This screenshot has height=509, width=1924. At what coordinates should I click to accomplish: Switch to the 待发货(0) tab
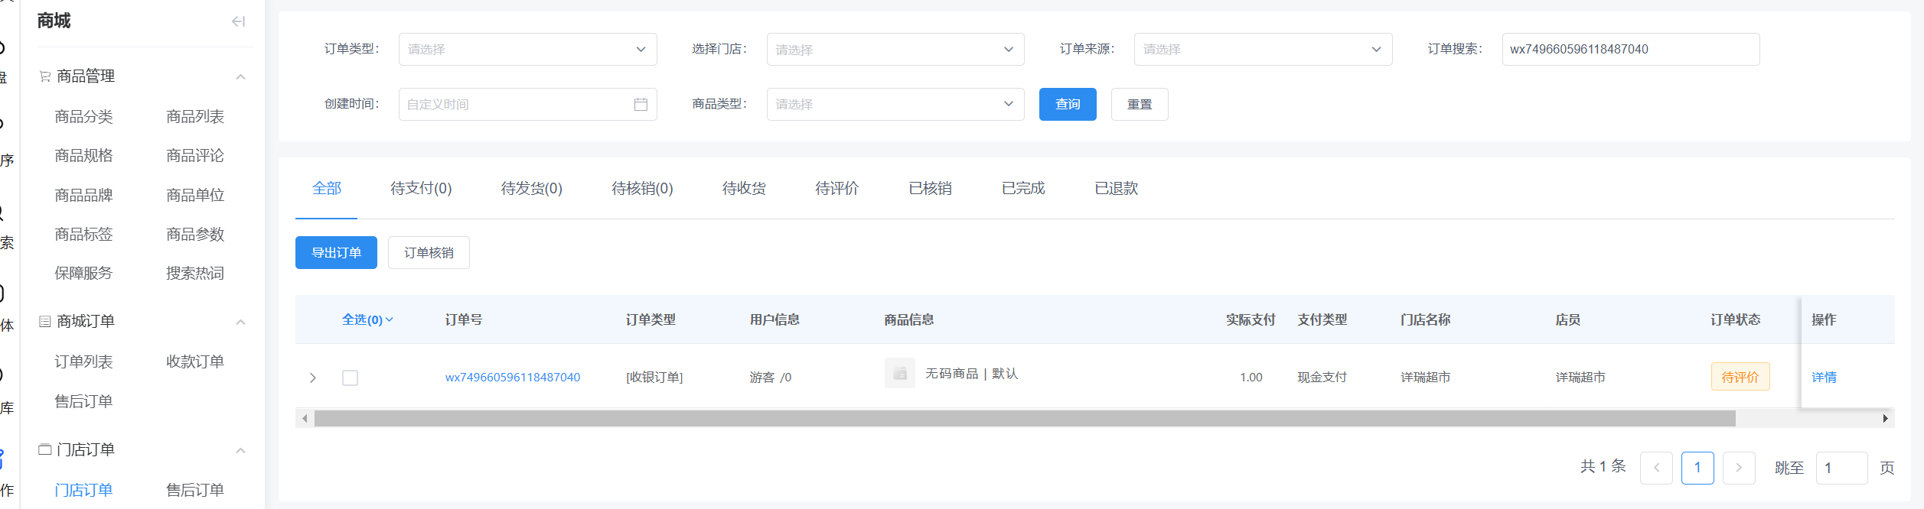click(532, 188)
